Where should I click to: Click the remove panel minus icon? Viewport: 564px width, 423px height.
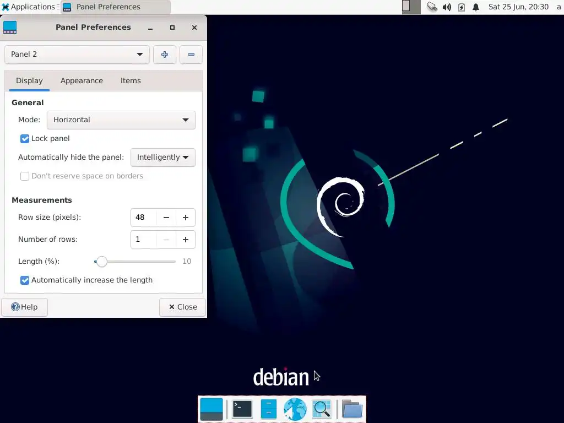pos(191,55)
